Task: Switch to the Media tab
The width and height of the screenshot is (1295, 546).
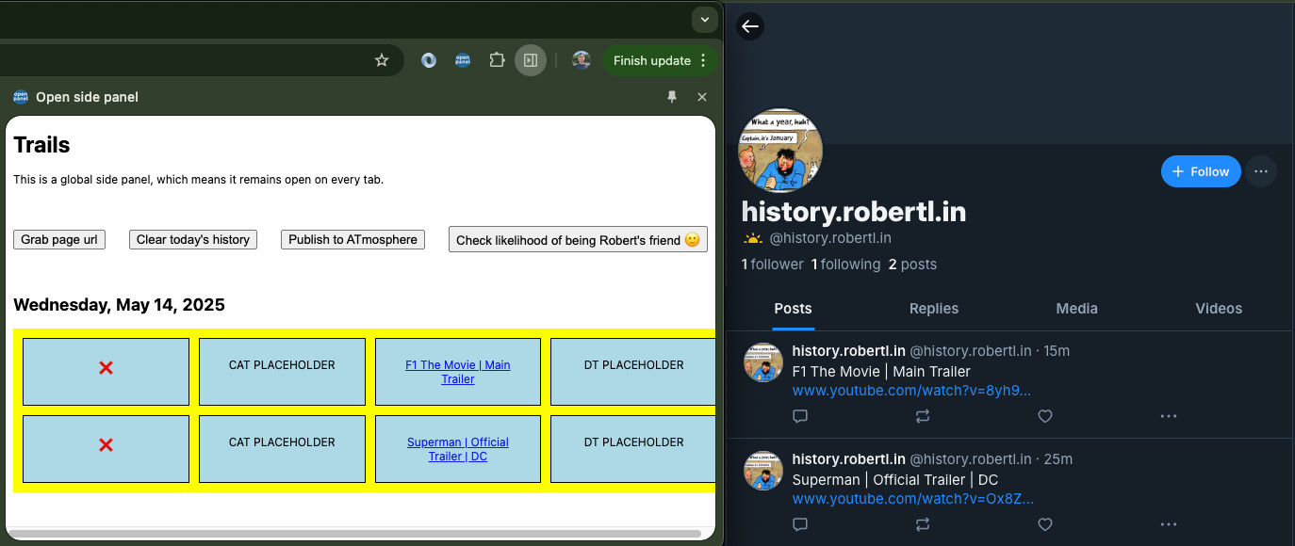Action: click(x=1077, y=309)
